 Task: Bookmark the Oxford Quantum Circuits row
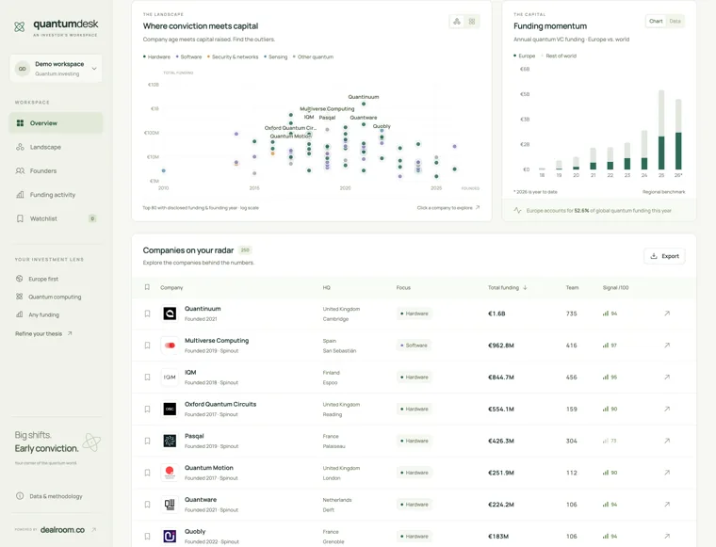[x=147, y=410]
